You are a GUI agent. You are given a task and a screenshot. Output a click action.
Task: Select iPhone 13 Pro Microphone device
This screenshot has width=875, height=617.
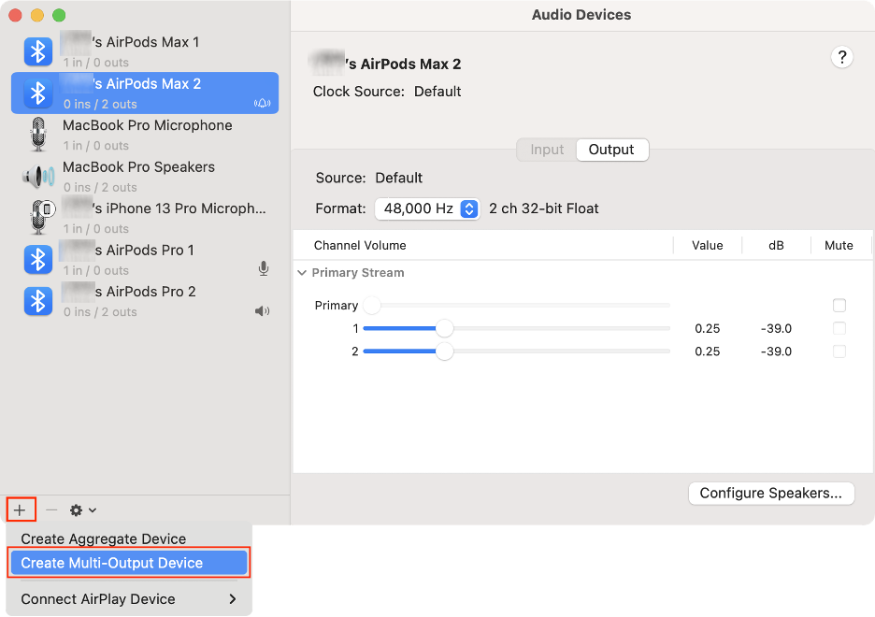[x=145, y=218]
